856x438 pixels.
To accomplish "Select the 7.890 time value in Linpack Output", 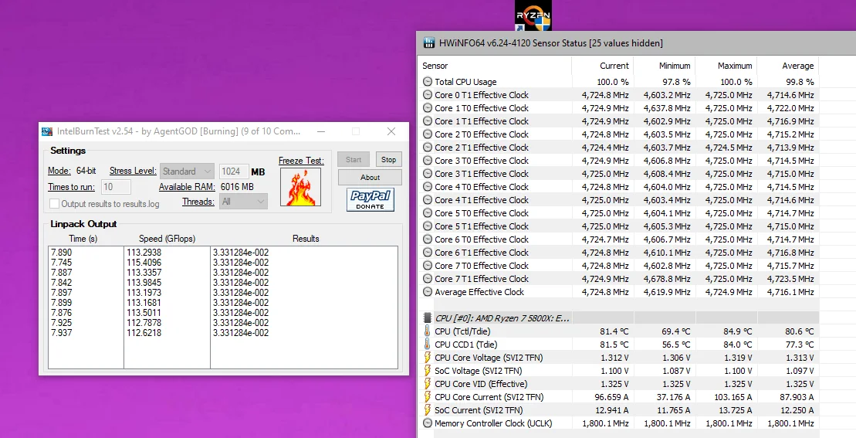I will (x=61, y=253).
